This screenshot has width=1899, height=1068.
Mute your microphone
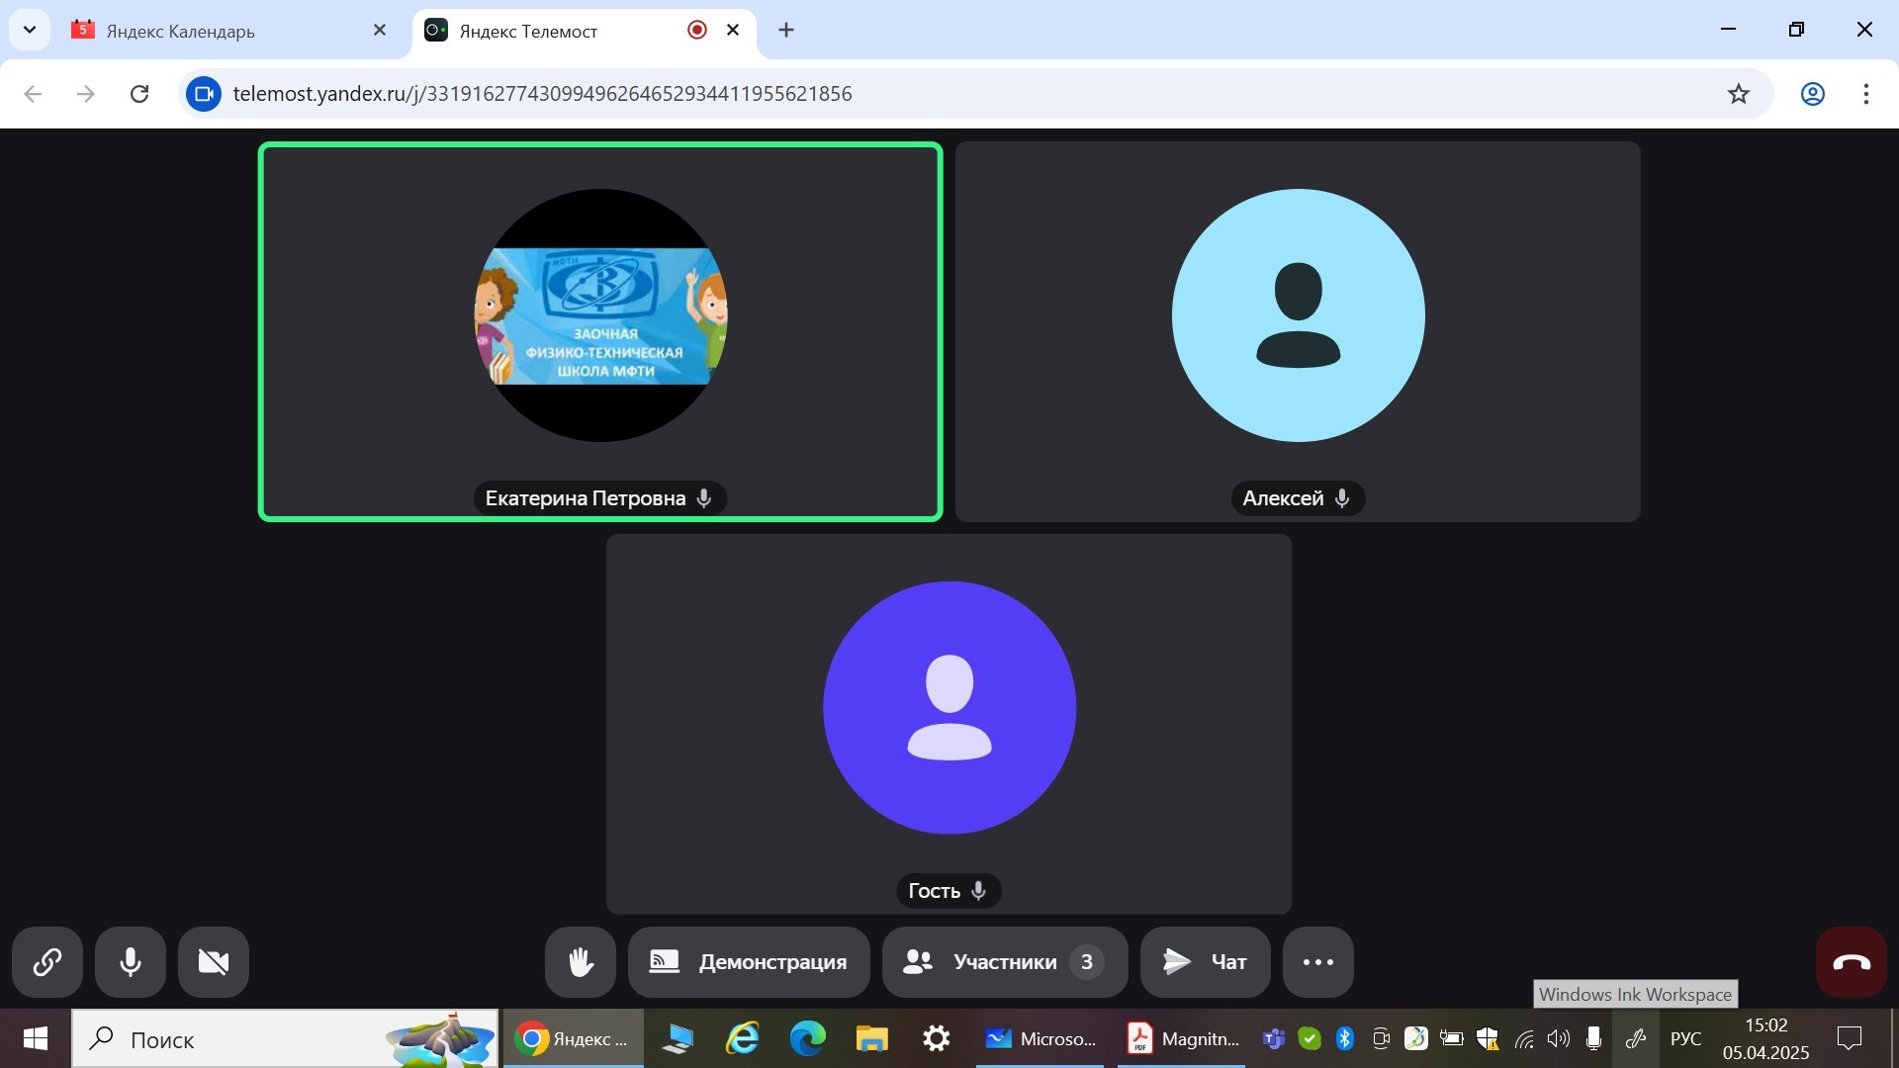pyautogui.click(x=131, y=962)
